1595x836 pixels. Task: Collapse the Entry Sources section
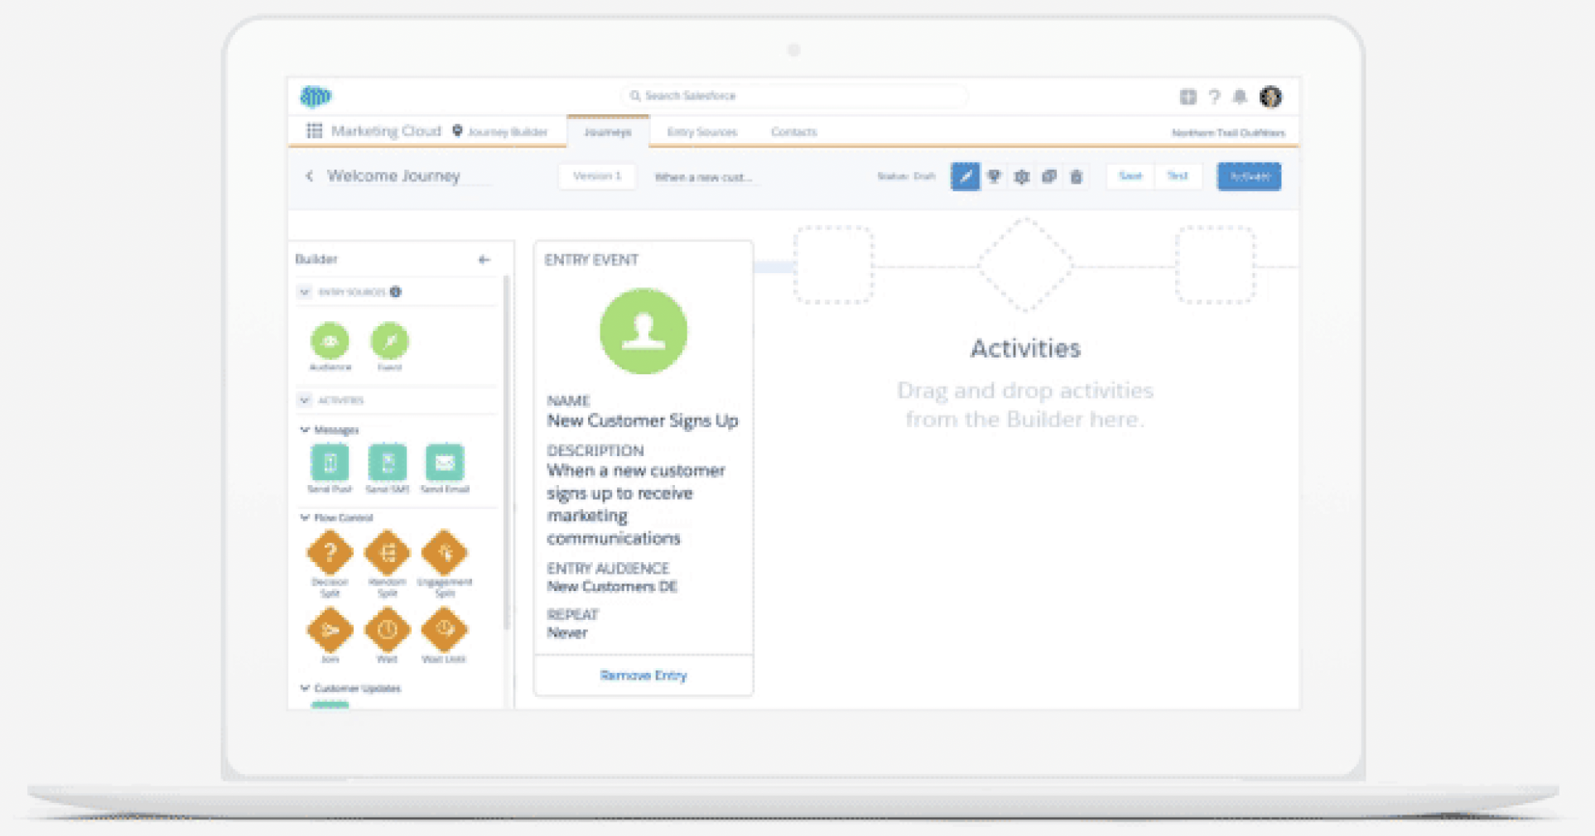click(x=305, y=292)
